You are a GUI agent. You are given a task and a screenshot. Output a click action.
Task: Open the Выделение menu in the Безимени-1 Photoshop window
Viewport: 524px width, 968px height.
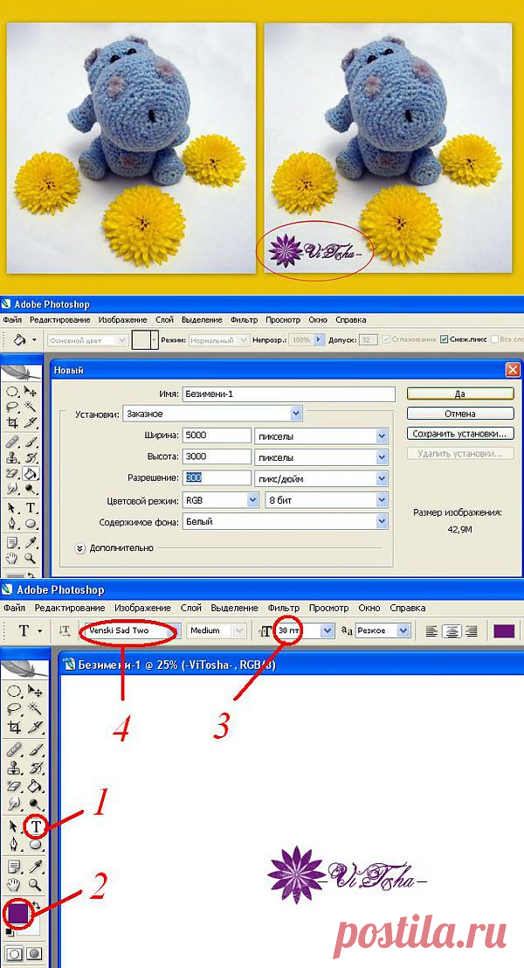point(234,608)
